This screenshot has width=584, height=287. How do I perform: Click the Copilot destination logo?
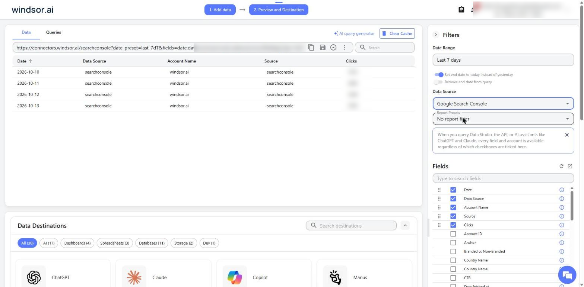click(x=235, y=277)
